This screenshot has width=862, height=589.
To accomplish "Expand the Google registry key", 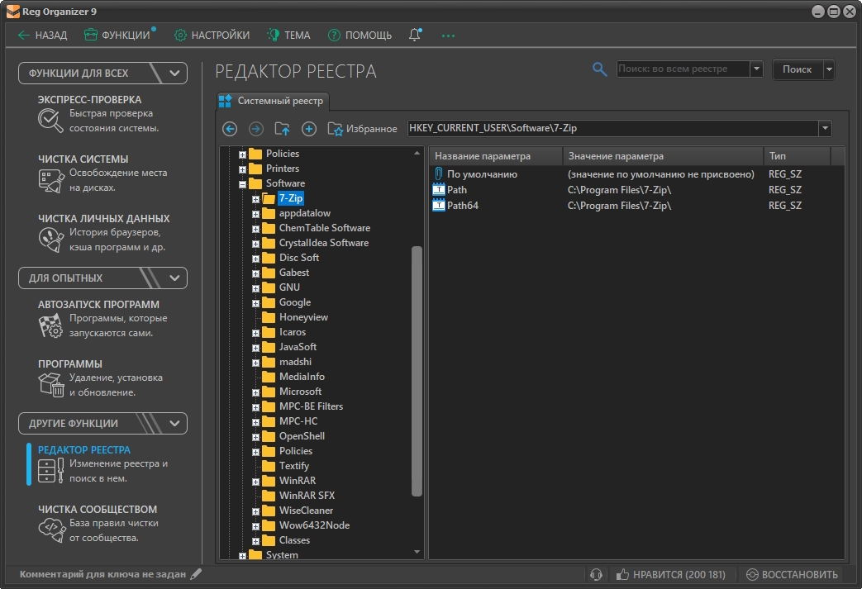I will tap(256, 302).
